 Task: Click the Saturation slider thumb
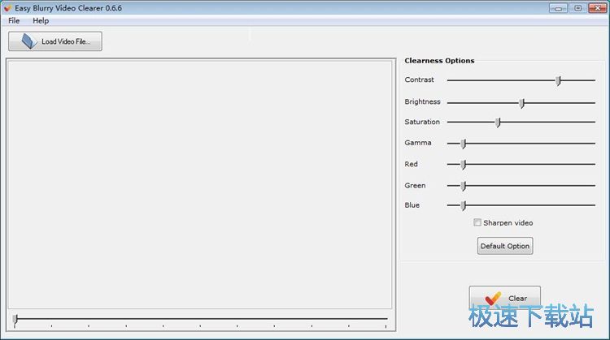498,123
